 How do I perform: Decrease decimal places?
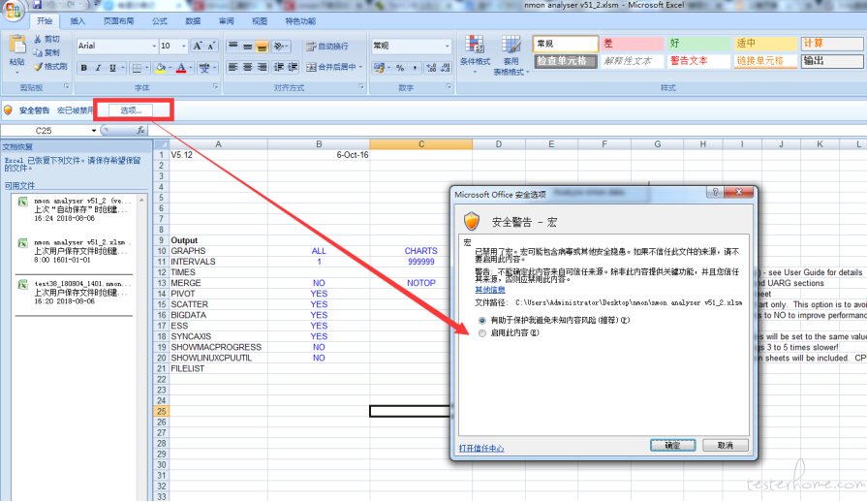(445, 68)
